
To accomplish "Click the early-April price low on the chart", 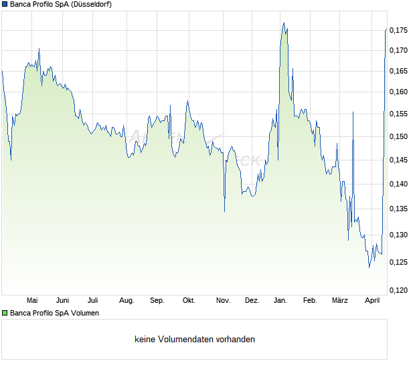I will tap(369, 267).
